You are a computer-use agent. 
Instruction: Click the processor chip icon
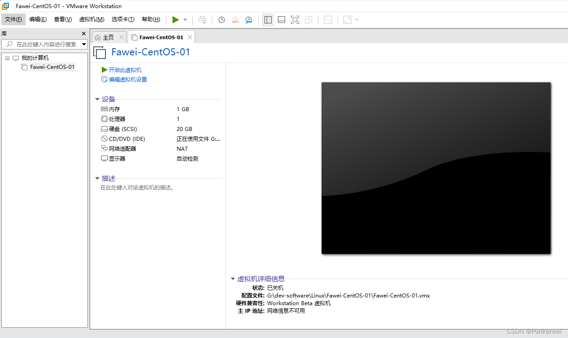pyautogui.click(x=105, y=119)
